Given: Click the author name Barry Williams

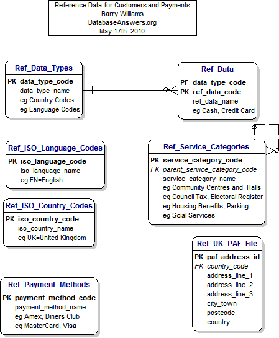Looking at the screenshot, I should pyautogui.click(x=122, y=14).
